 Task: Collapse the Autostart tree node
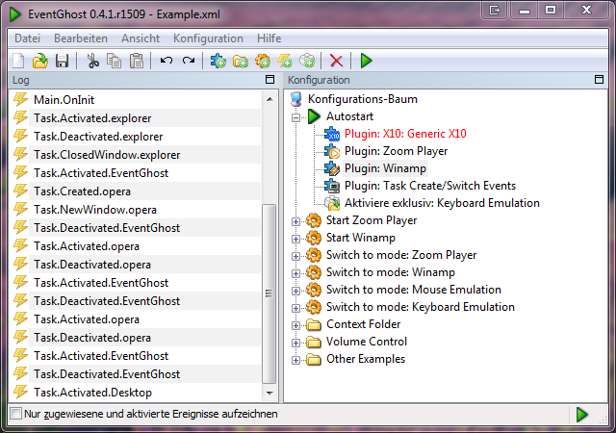point(296,116)
